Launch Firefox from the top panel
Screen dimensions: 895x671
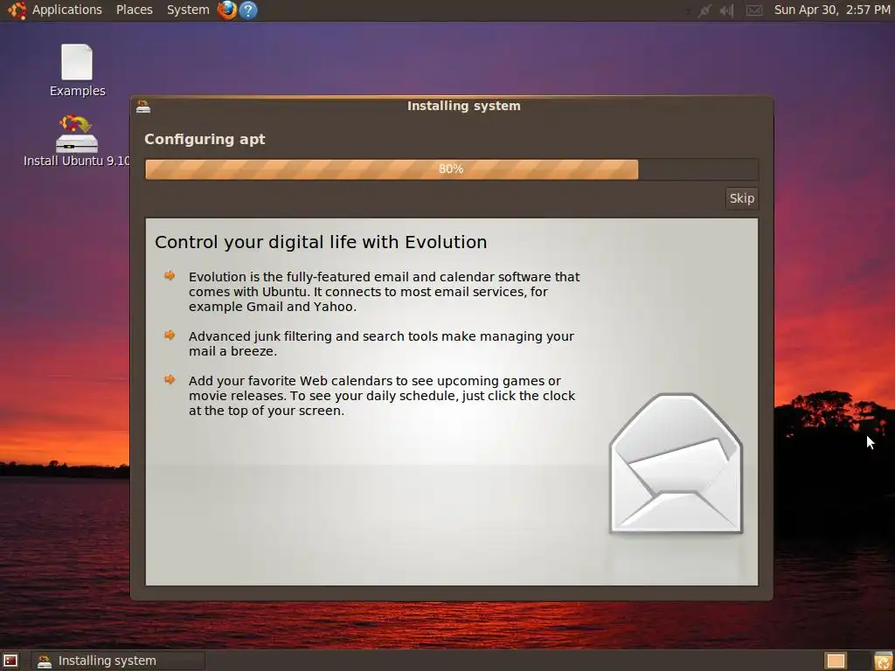click(227, 10)
